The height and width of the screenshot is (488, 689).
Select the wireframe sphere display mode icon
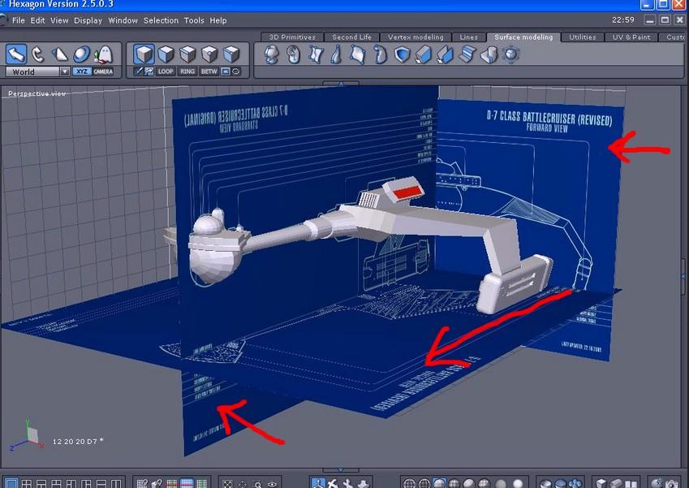409,484
